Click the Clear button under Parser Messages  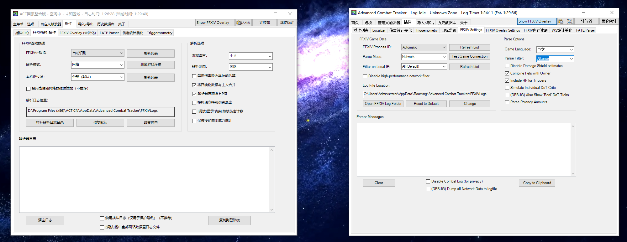(x=379, y=183)
